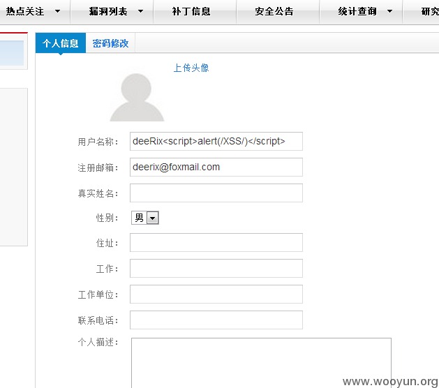This screenshot has height=388, width=439.
Task: Switch to the 密码修改 tab
Action: 110,43
